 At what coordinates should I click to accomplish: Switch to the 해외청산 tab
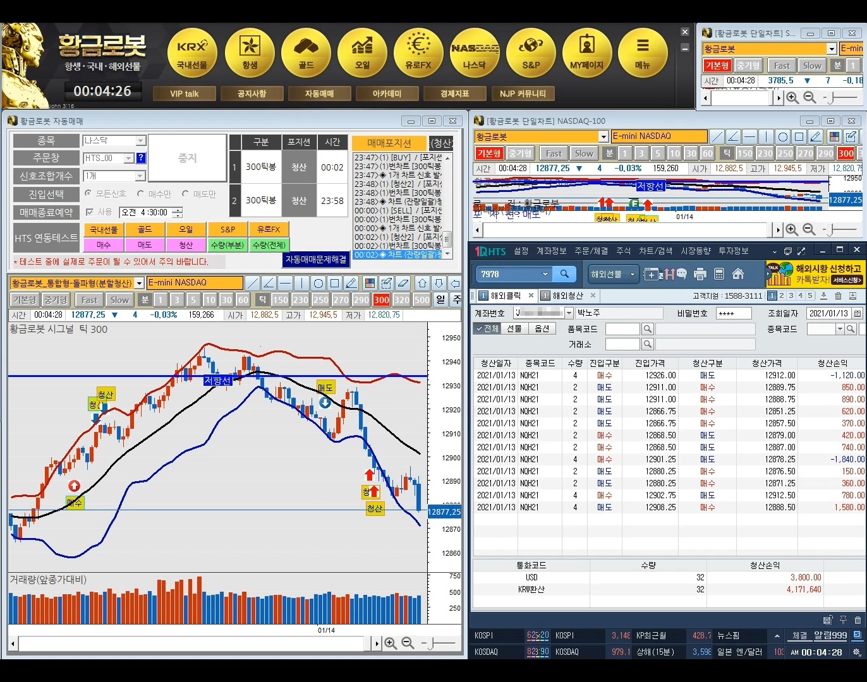click(x=567, y=296)
